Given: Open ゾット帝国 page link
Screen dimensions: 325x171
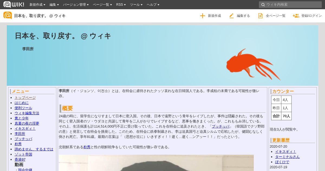Looking at the screenshot, I should 23,154.
